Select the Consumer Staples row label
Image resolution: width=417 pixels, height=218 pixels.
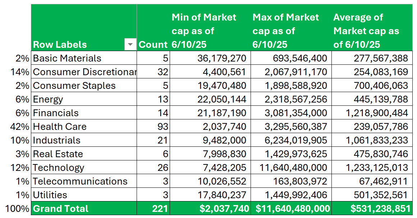pos(84,85)
